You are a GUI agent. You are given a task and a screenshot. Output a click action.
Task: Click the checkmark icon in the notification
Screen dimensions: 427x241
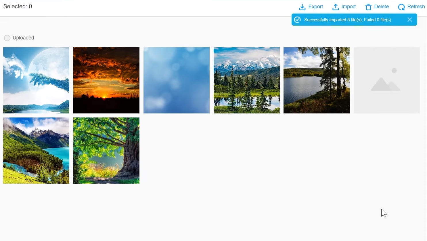[x=298, y=20]
